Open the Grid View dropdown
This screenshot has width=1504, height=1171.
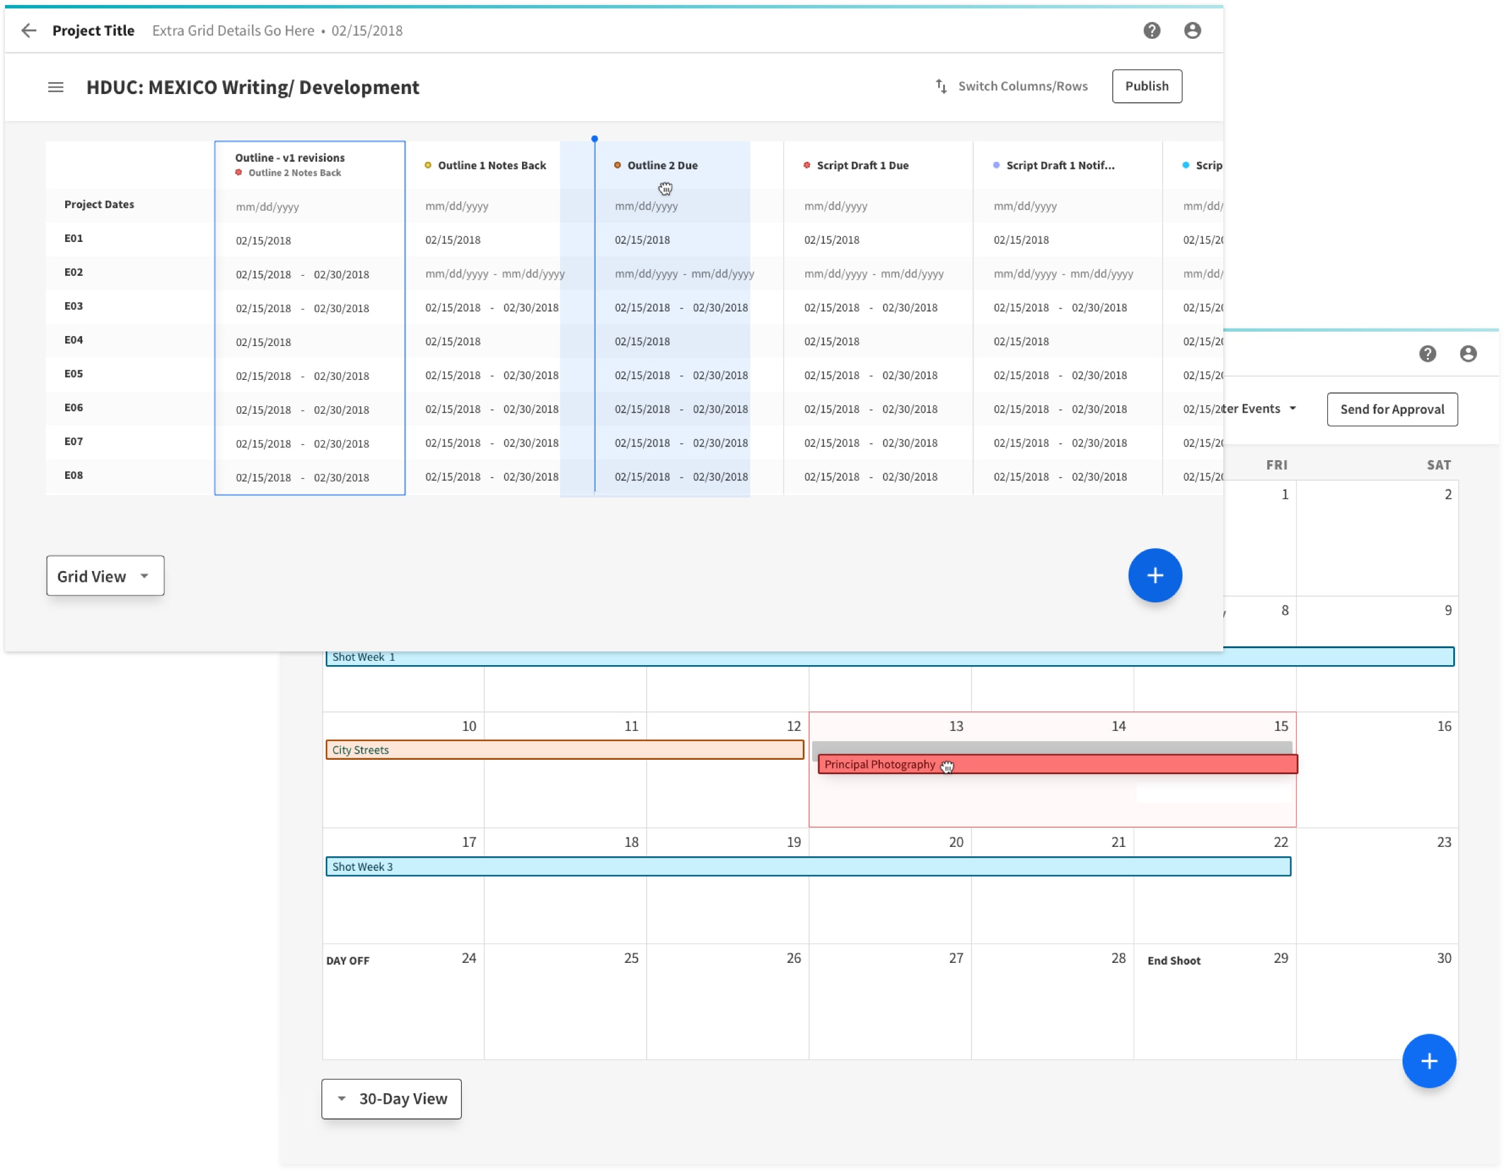(x=104, y=575)
